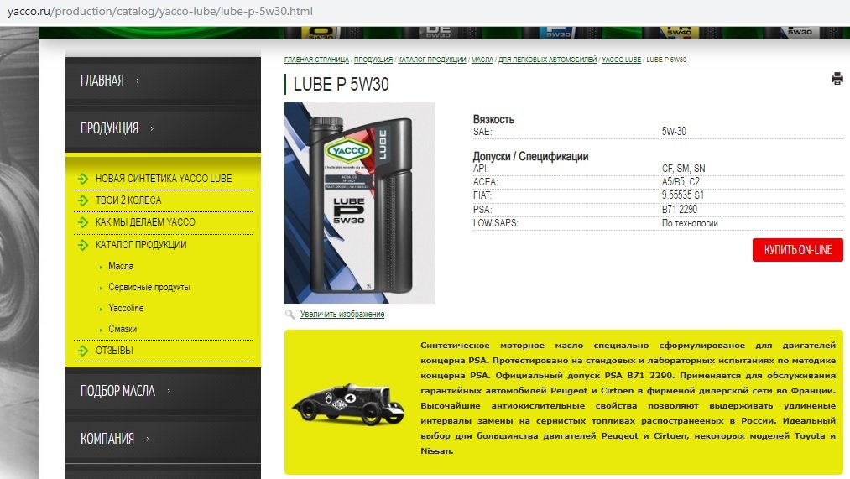Open ТВОИ 2 КОЛЕСА submenu item

pyautogui.click(x=128, y=200)
